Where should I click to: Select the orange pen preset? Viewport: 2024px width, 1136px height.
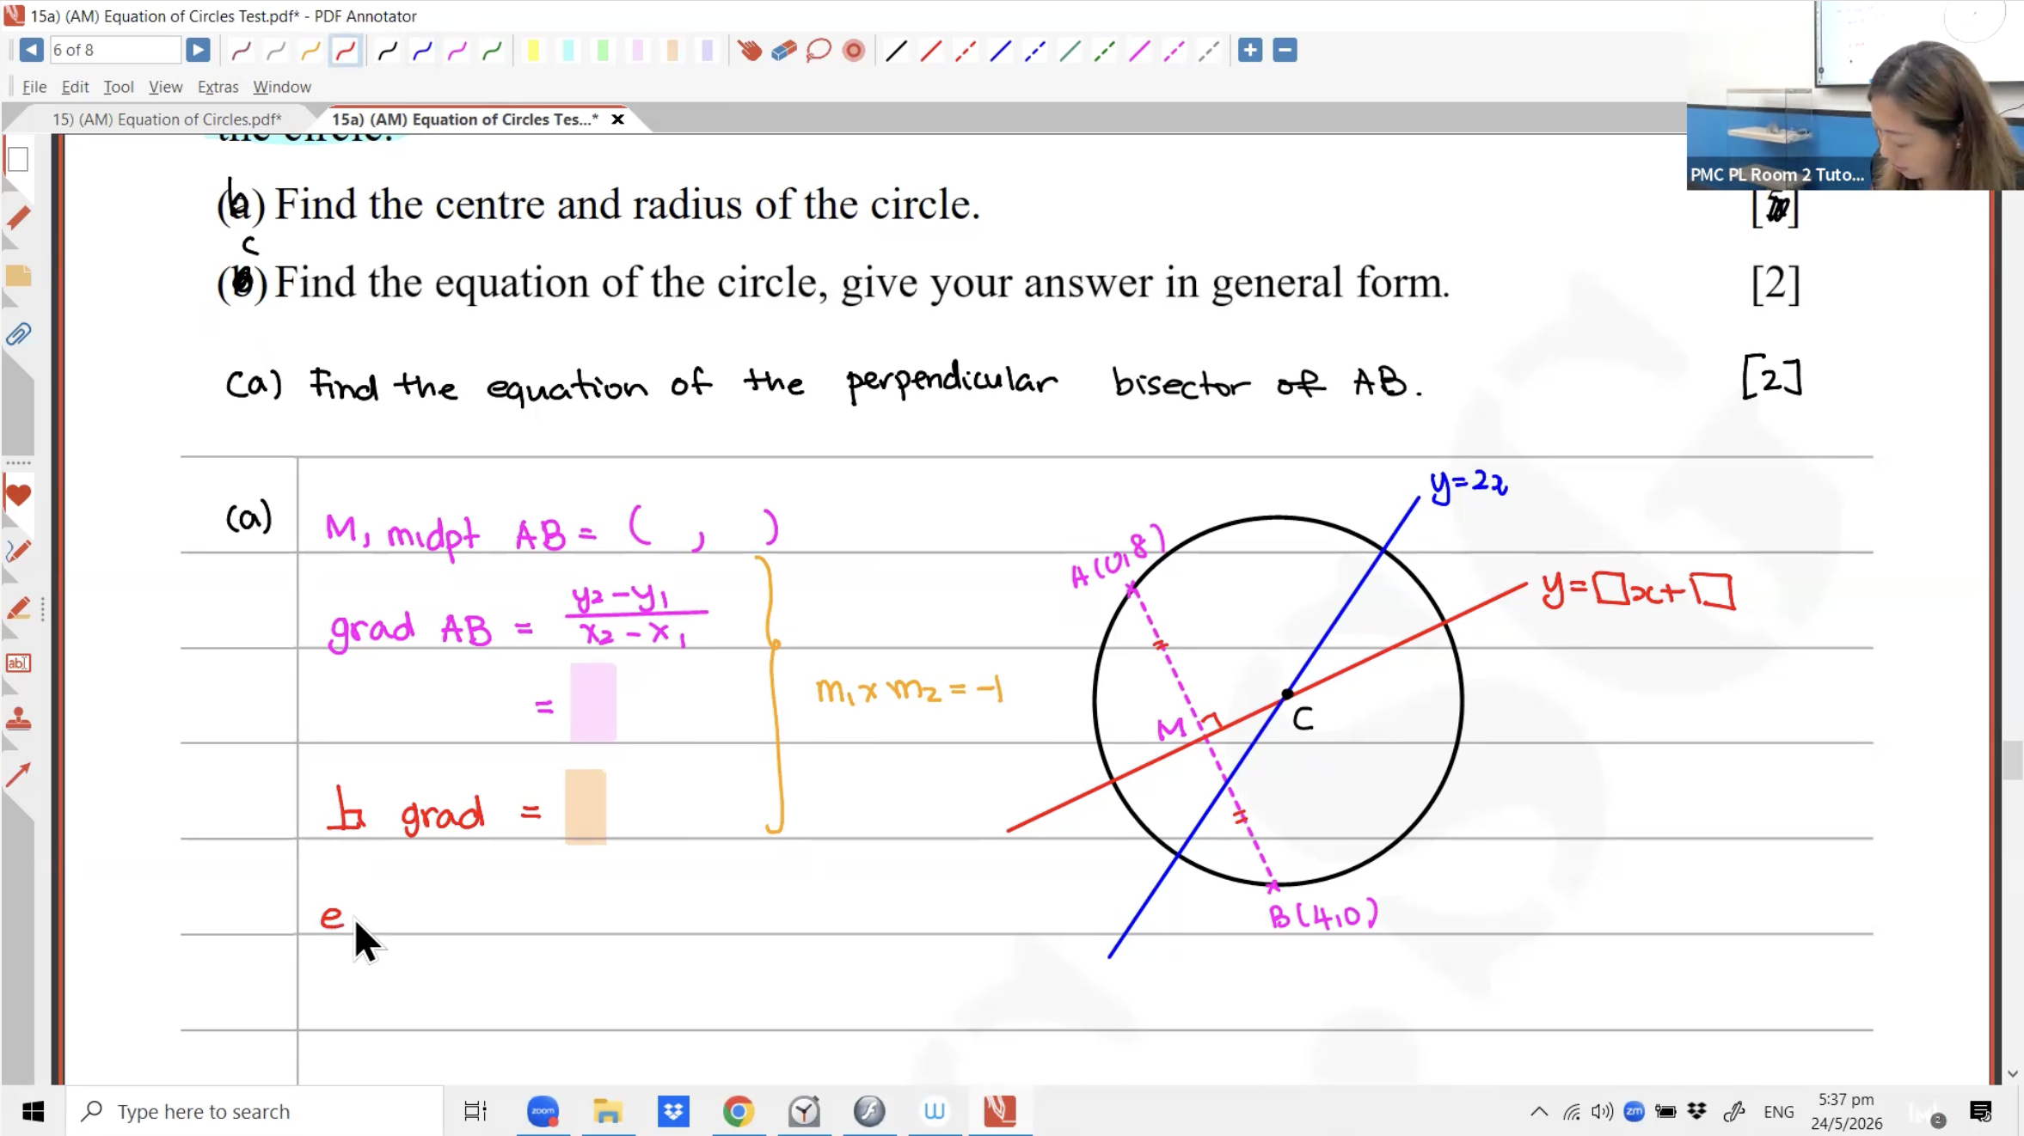[310, 51]
